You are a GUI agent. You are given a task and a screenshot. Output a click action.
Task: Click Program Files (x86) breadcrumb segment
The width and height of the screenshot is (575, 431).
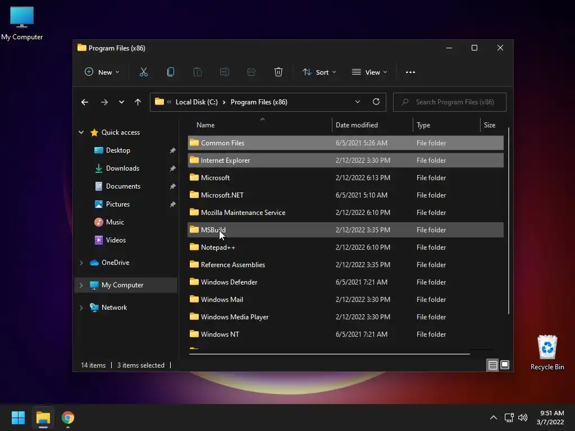point(259,102)
